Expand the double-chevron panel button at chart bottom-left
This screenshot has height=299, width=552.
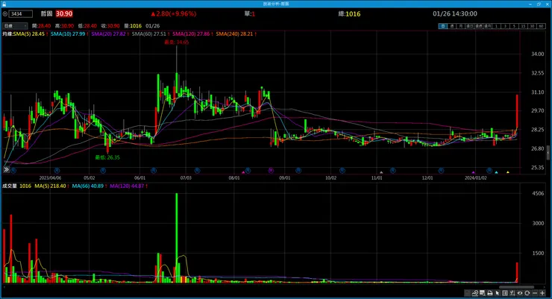[6, 169]
